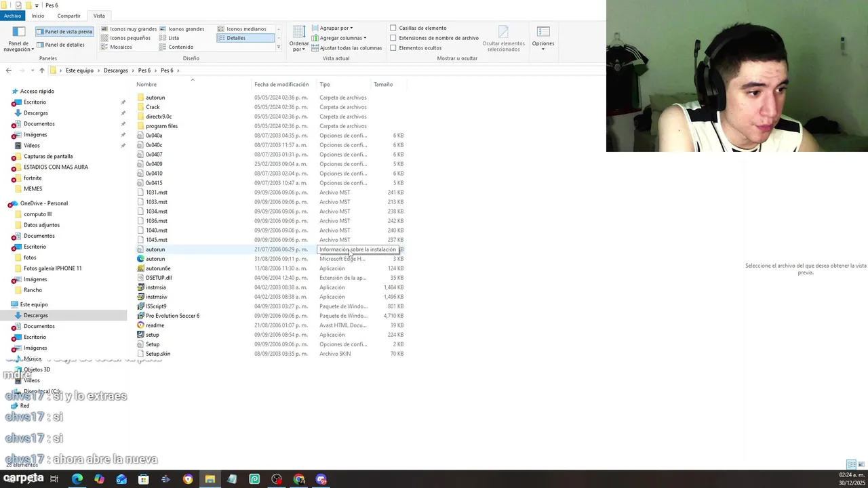Viewport: 868px width, 488px height.
Task: Select the 1031.mst file
Action: coord(156,192)
